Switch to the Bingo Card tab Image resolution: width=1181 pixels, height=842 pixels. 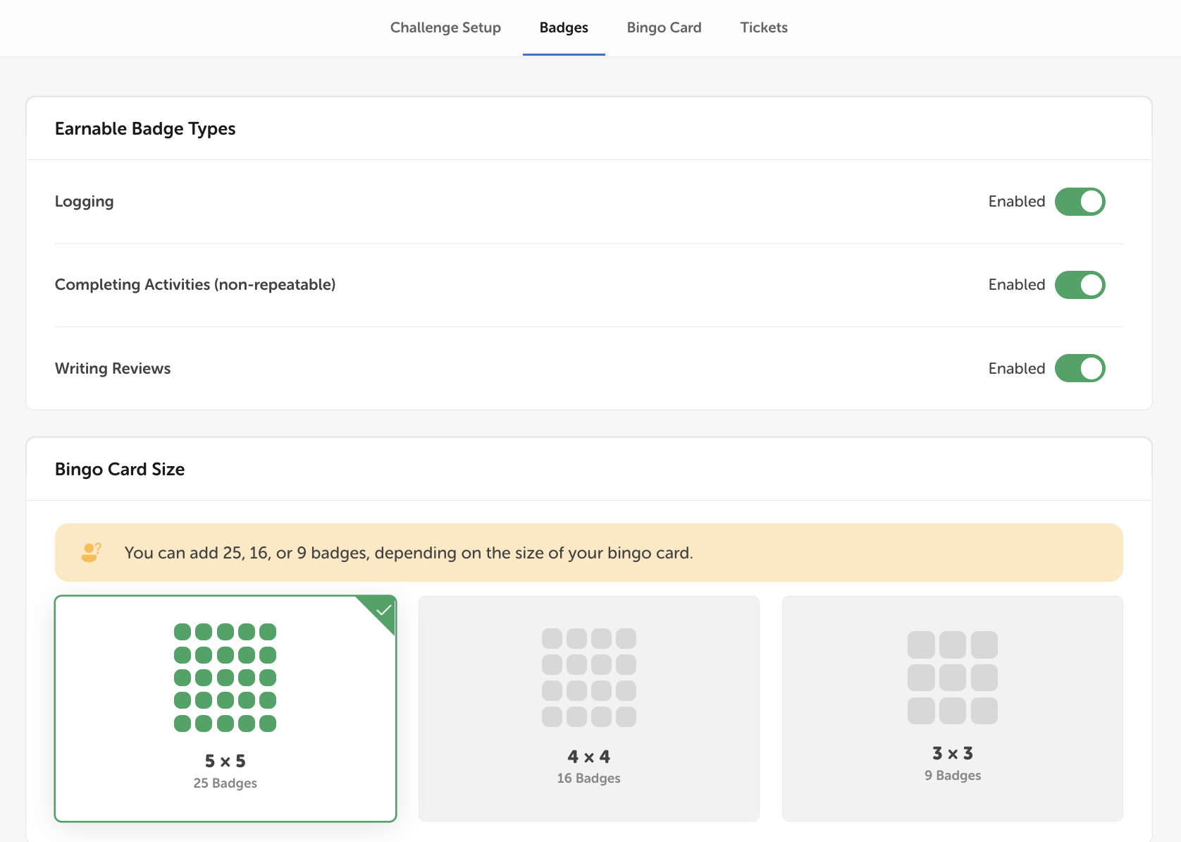(664, 28)
